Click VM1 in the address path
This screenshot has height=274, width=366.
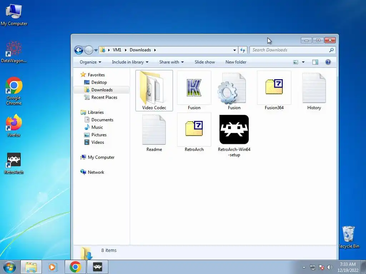117,50
